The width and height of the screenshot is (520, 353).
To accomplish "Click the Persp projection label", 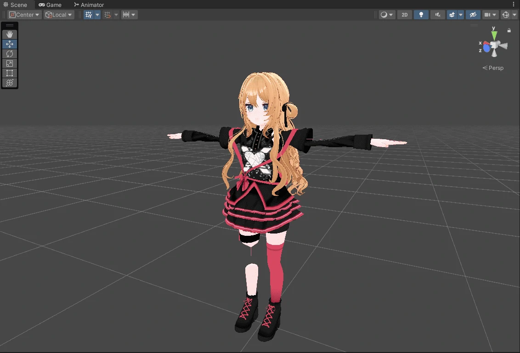I will (x=493, y=68).
